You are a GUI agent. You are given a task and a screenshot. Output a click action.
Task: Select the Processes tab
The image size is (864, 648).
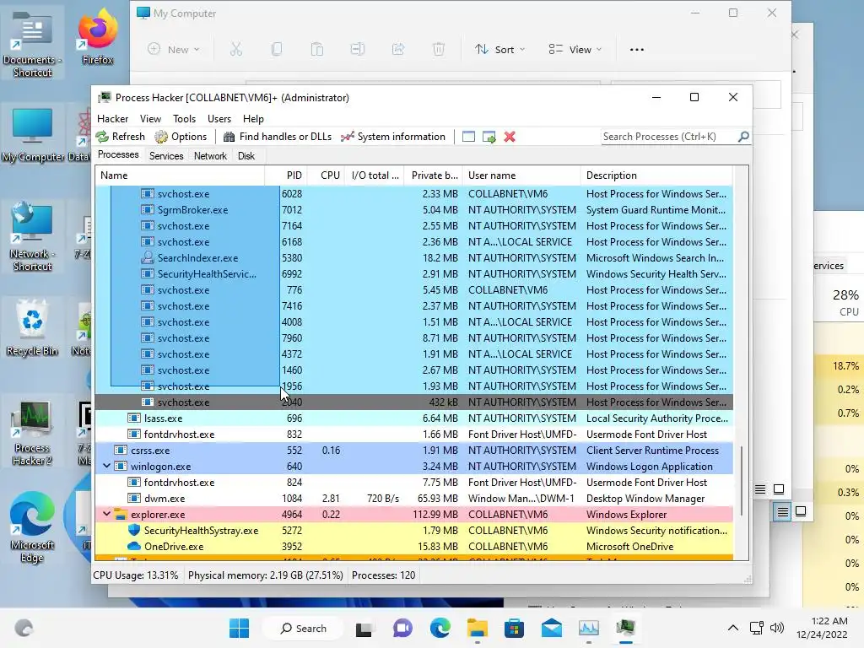(x=118, y=155)
